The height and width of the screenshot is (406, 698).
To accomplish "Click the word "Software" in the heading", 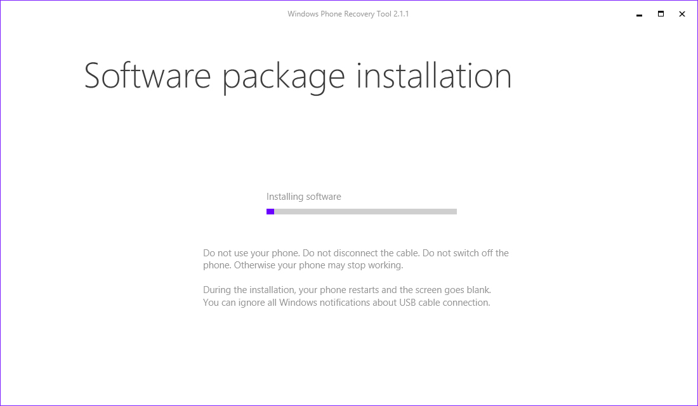I will [147, 75].
